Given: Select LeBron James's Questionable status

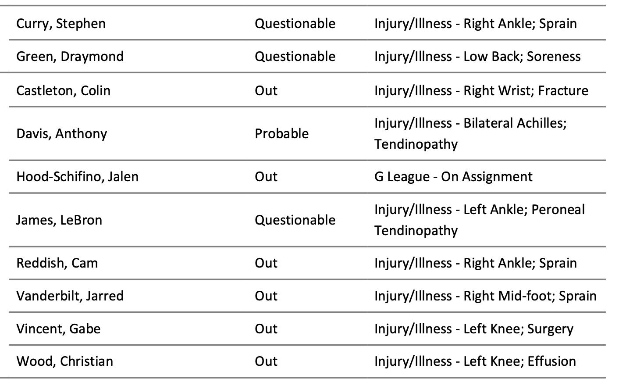Looking at the screenshot, I should 295,220.
